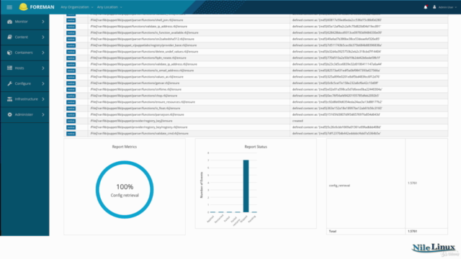Click notice badge on strftime.rb row
This screenshot has height=259, width=461.
pyautogui.click(x=71, y=89)
